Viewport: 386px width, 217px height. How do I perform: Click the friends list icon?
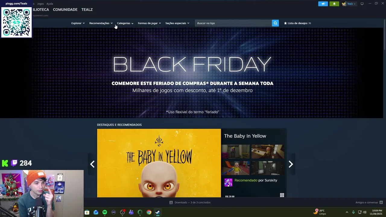click(x=381, y=203)
